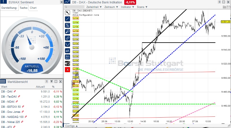Image resolution: width=231 pixels, height=128 pixels.
Task: Select the DB - DAX row name
Action: 7,92
